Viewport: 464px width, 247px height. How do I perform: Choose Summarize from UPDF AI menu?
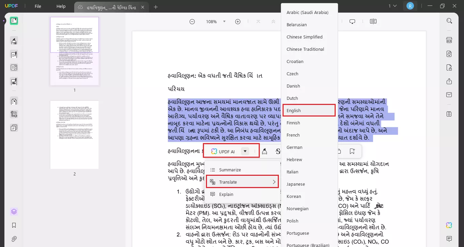tap(242, 170)
